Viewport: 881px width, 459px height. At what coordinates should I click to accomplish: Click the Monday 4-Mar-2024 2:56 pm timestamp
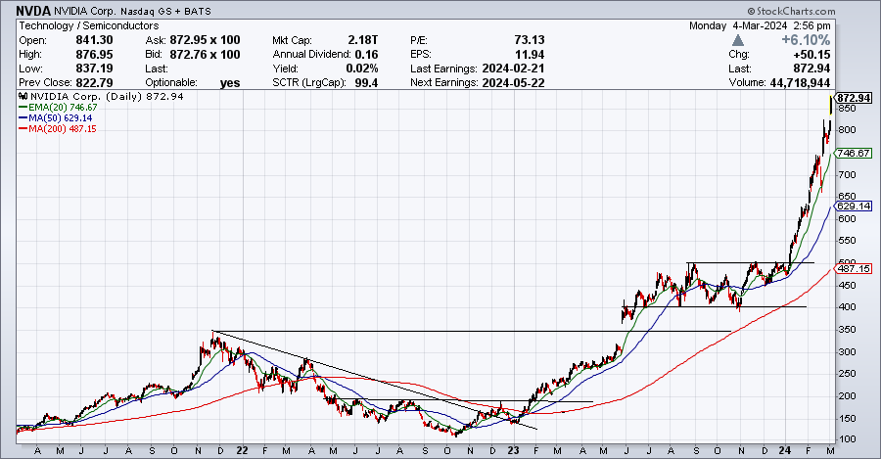[760, 25]
